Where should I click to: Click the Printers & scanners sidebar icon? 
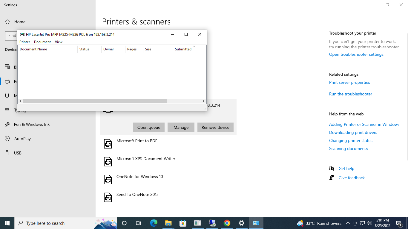point(7,81)
